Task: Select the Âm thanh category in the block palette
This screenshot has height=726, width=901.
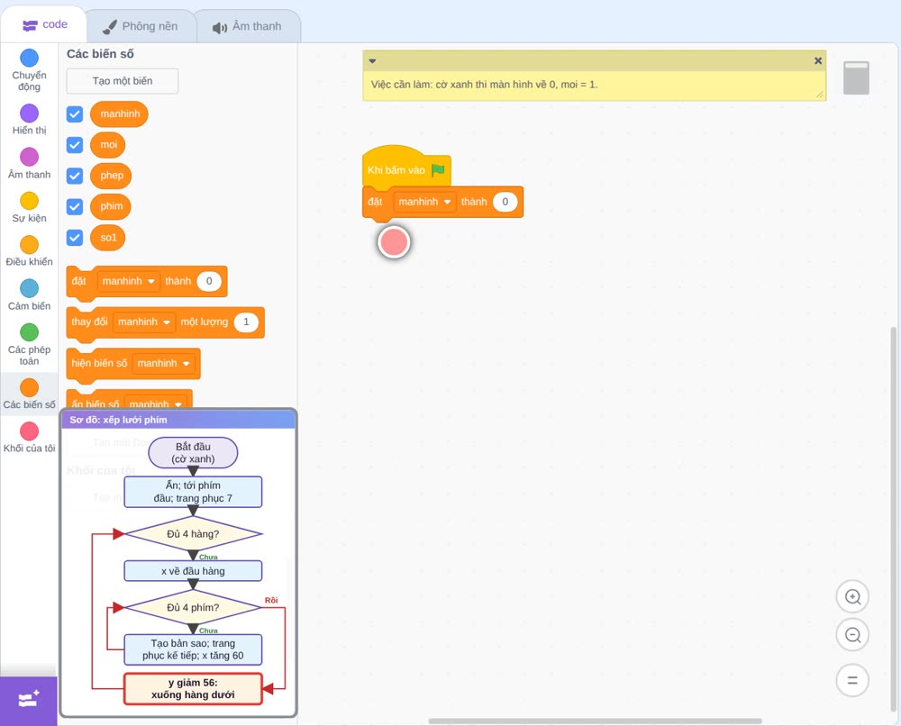Action: coord(29,164)
